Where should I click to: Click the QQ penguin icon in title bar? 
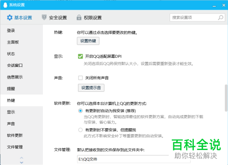5,5
